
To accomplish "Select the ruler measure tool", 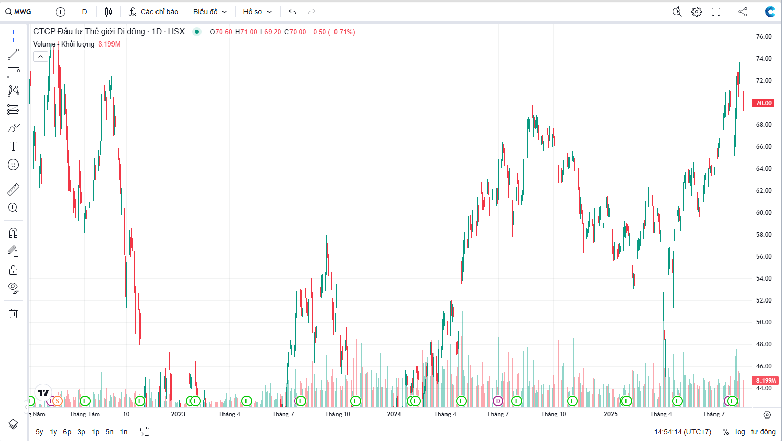I will [13, 190].
